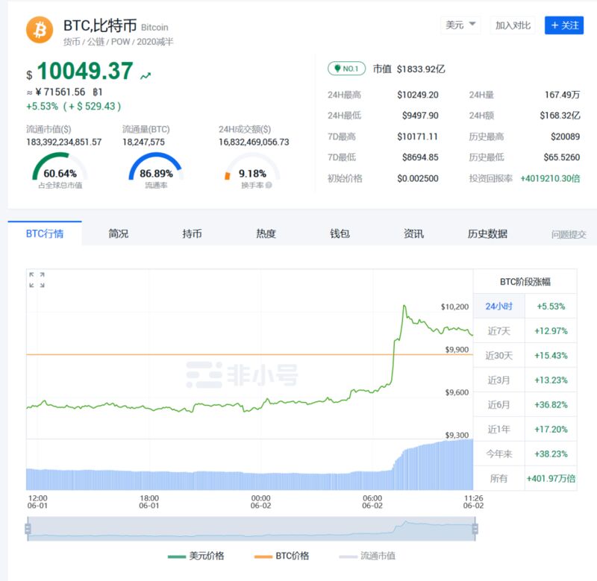Click the 历史最高 value $20089
This screenshot has height=581, width=597.
(x=565, y=136)
